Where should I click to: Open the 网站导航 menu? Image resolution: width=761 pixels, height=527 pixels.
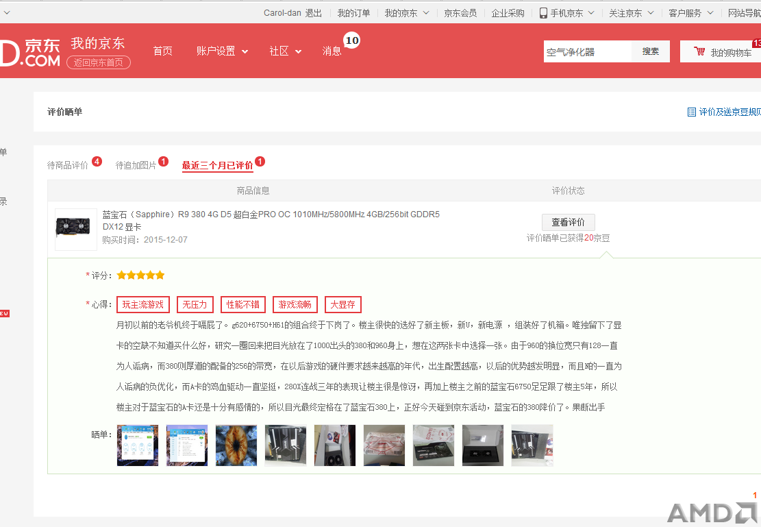click(744, 13)
